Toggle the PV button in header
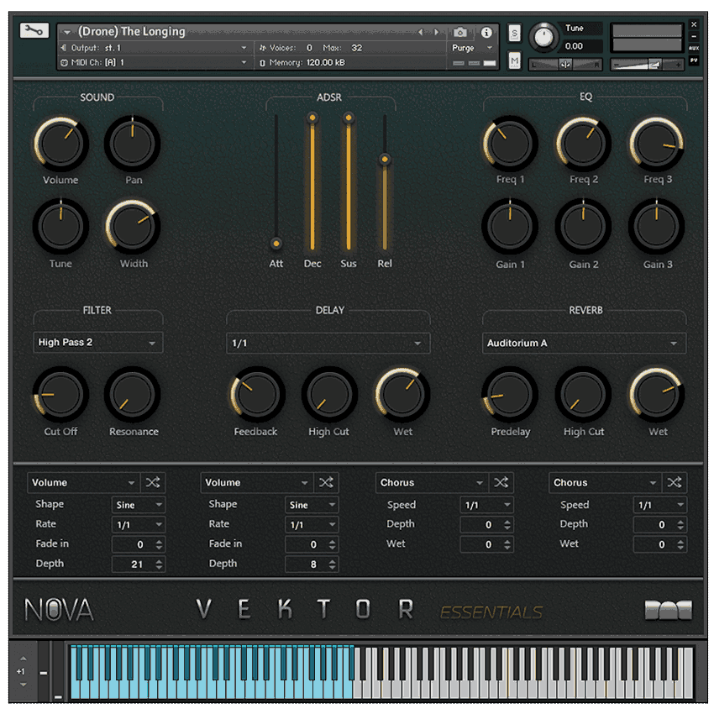 coord(694,60)
